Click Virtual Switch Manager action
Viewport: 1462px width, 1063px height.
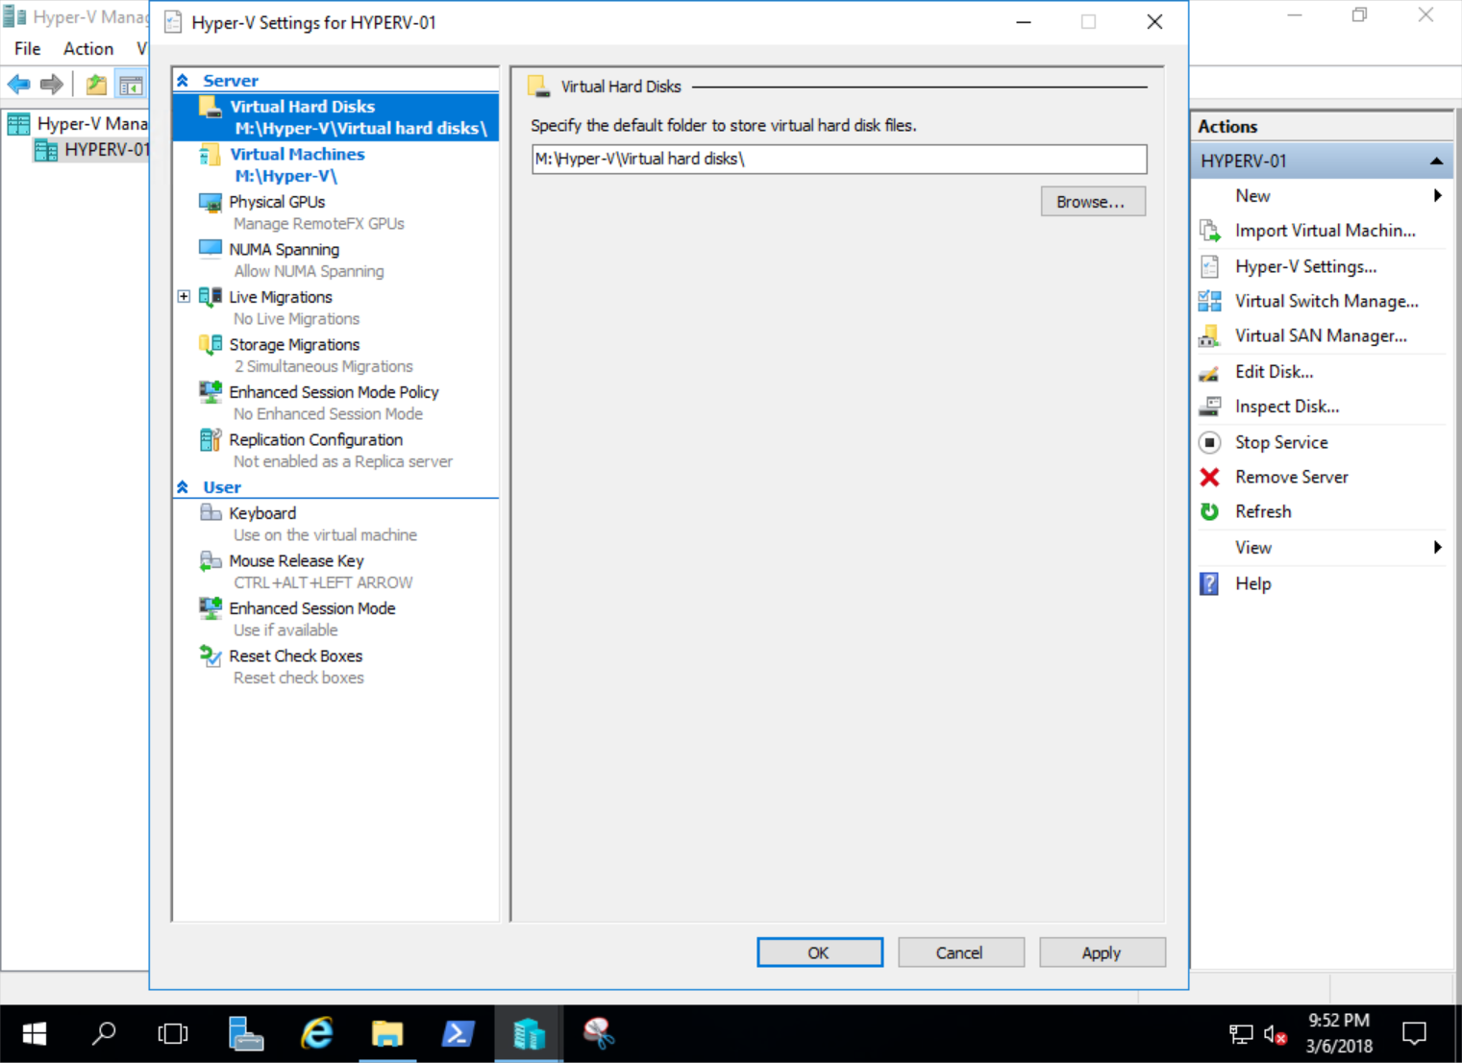[x=1326, y=301]
